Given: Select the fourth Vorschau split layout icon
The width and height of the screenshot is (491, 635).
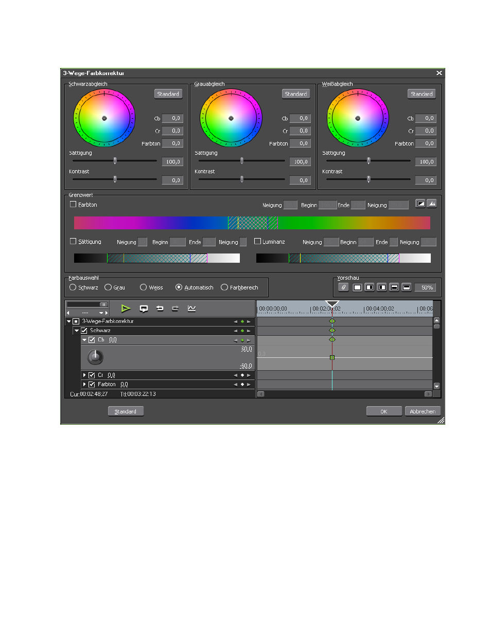Looking at the screenshot, I should (x=394, y=287).
